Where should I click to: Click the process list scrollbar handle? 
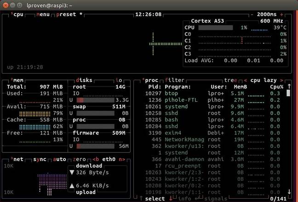click(x=288, y=93)
